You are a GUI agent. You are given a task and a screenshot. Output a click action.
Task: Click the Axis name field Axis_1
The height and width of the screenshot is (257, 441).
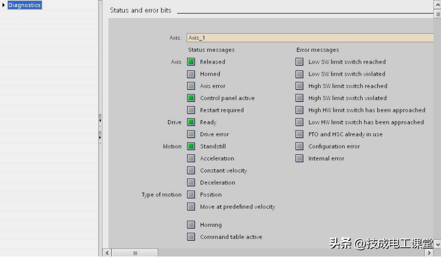point(309,38)
